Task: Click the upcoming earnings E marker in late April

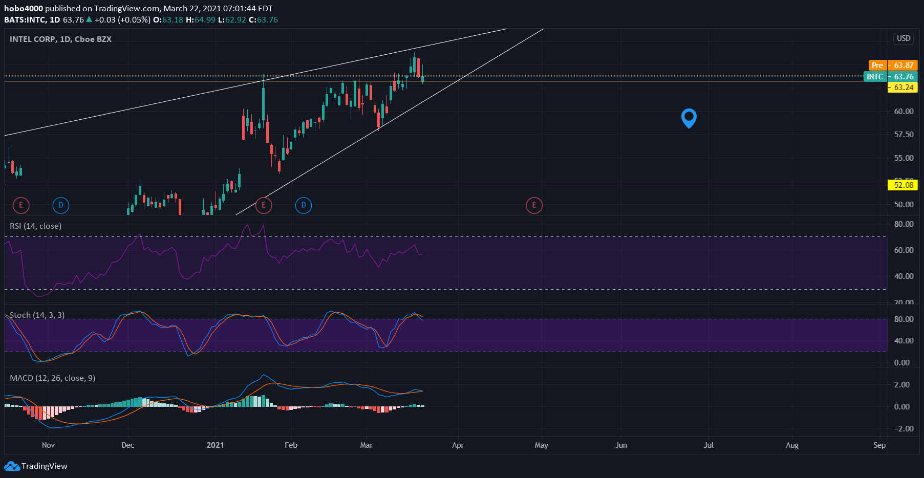Action: [534, 205]
